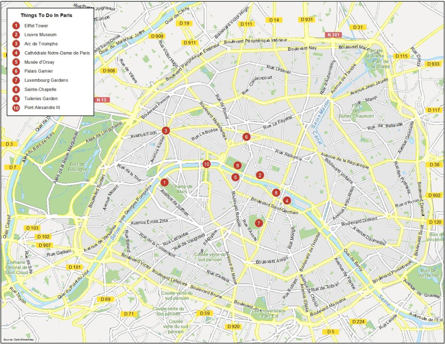
Task: Click map marker 5 near Boulevard Raspail
Action: coord(235,178)
